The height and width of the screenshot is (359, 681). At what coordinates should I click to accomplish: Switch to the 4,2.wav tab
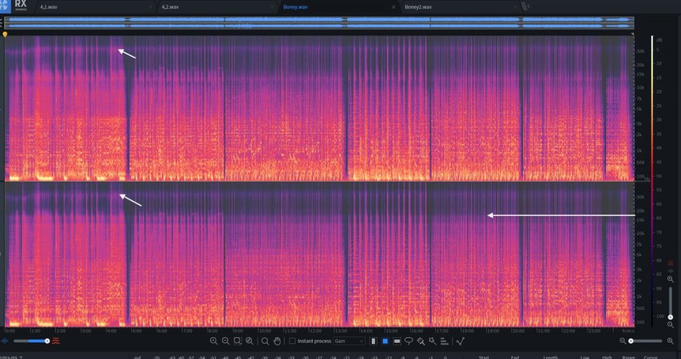[x=170, y=7]
